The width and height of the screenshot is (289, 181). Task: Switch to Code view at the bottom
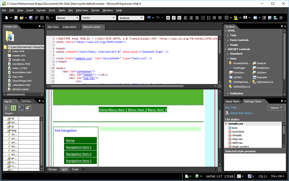pos(75,169)
